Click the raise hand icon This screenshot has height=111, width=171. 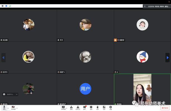click(x=97, y=108)
